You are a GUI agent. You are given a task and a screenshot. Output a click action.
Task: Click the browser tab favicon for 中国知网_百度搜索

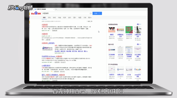(35, 9)
